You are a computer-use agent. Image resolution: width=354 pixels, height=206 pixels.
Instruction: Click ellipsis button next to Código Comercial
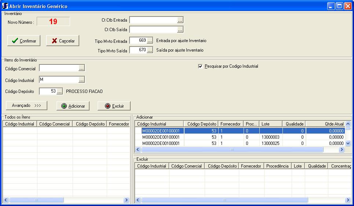[x=81, y=68]
